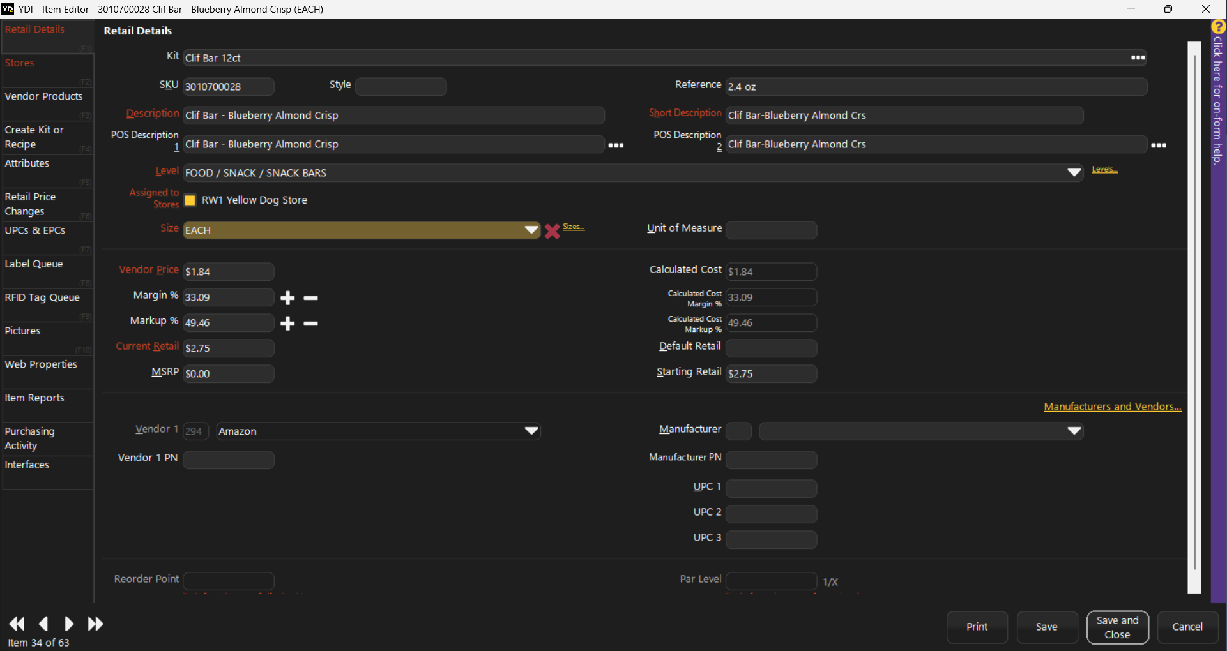Click the Save and Close button

(1117, 627)
